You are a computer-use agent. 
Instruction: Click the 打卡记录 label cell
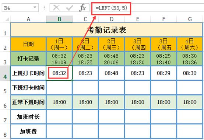(x=28, y=59)
